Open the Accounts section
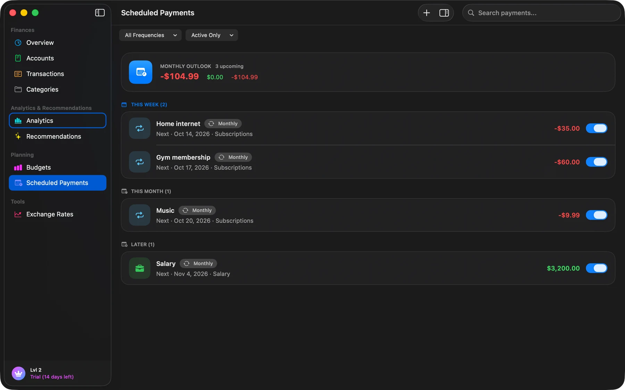This screenshot has width=625, height=390. [x=58, y=58]
